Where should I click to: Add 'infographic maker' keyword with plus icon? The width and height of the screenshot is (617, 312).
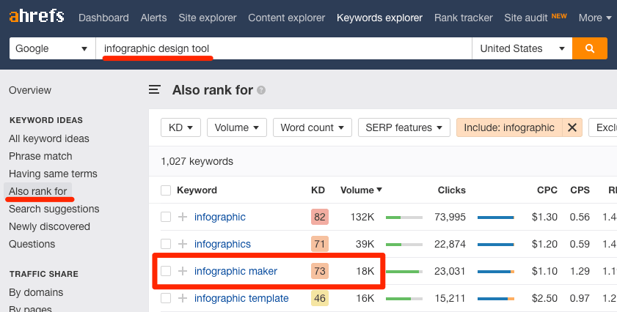(183, 271)
